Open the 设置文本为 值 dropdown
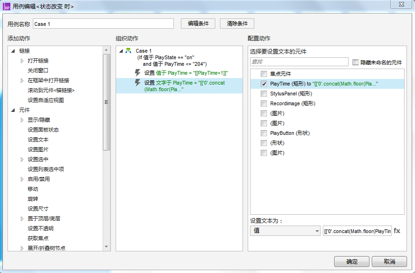Viewport: 415px width, 273px height. coord(285,231)
